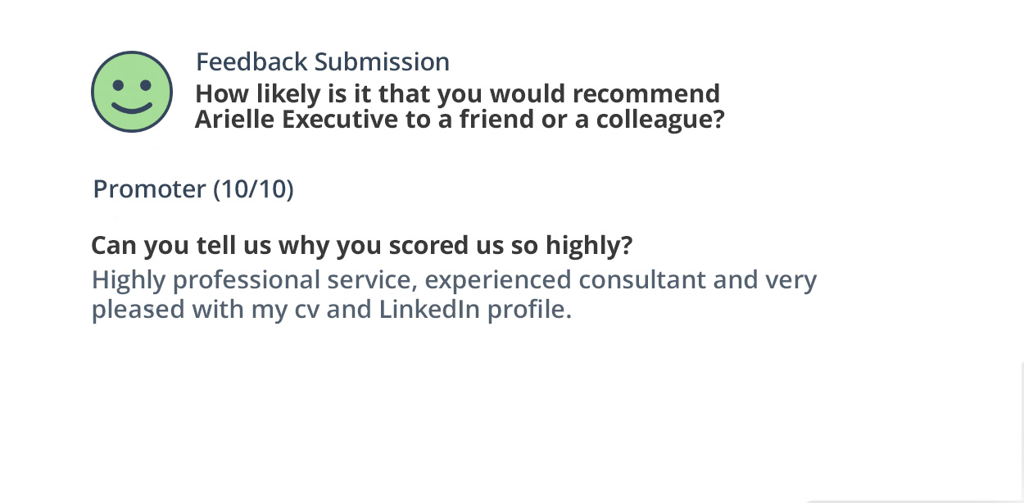Viewport: 1024px width, 503px height.
Task: Click the word "Feedback" in the title
Action: click(251, 62)
